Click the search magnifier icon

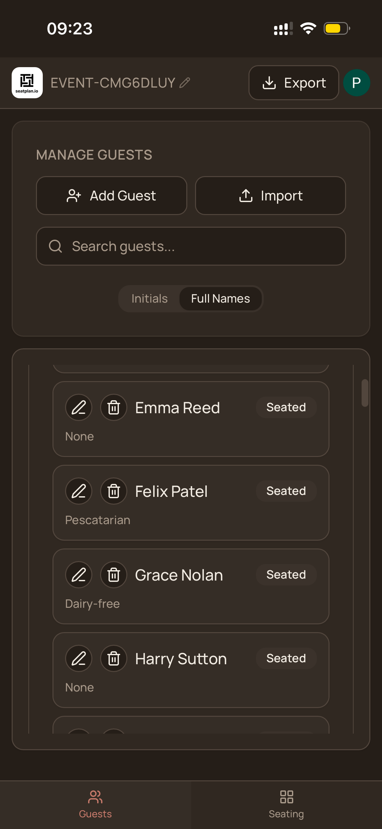[56, 246]
